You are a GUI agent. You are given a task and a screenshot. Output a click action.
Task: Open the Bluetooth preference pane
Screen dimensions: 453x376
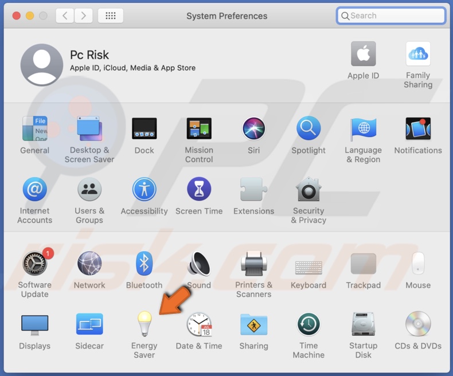(144, 264)
